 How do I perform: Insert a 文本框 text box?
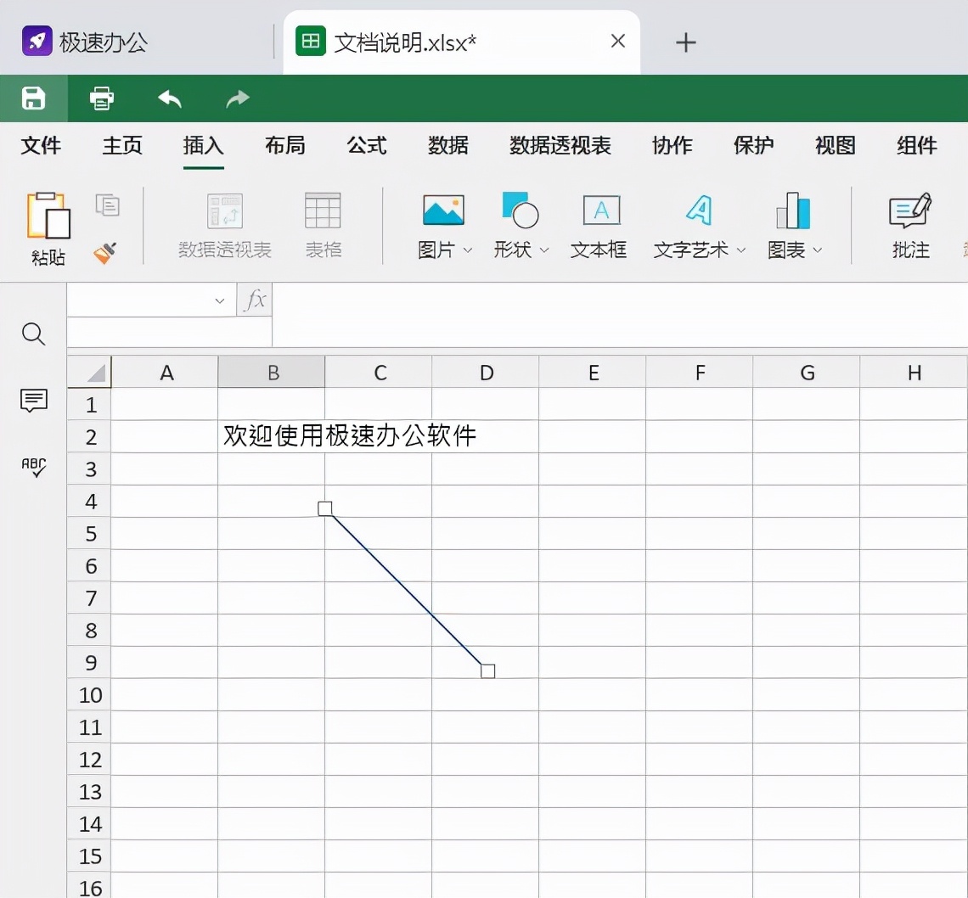(x=599, y=225)
